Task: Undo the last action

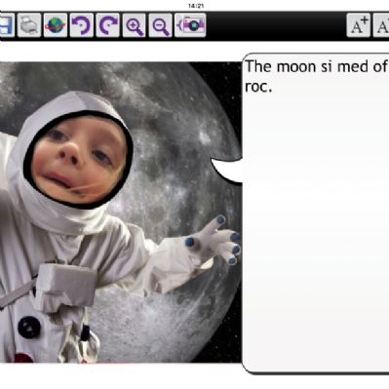Action: tap(82, 25)
